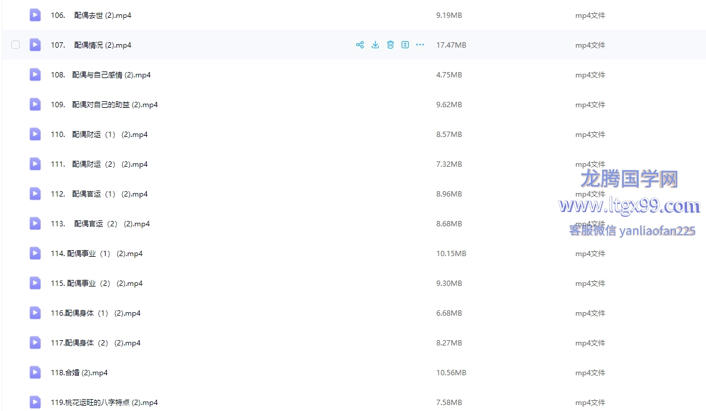Click the video icon for 112. 配偶官运（1）
Viewport: 706px width, 411px height.
(35, 194)
